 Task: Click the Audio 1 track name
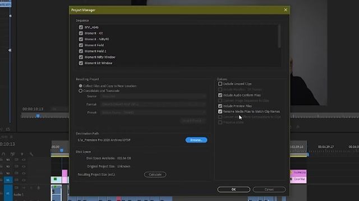coord(19,195)
